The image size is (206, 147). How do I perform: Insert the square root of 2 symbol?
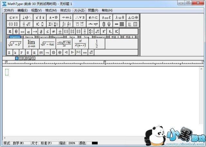coord(91,53)
